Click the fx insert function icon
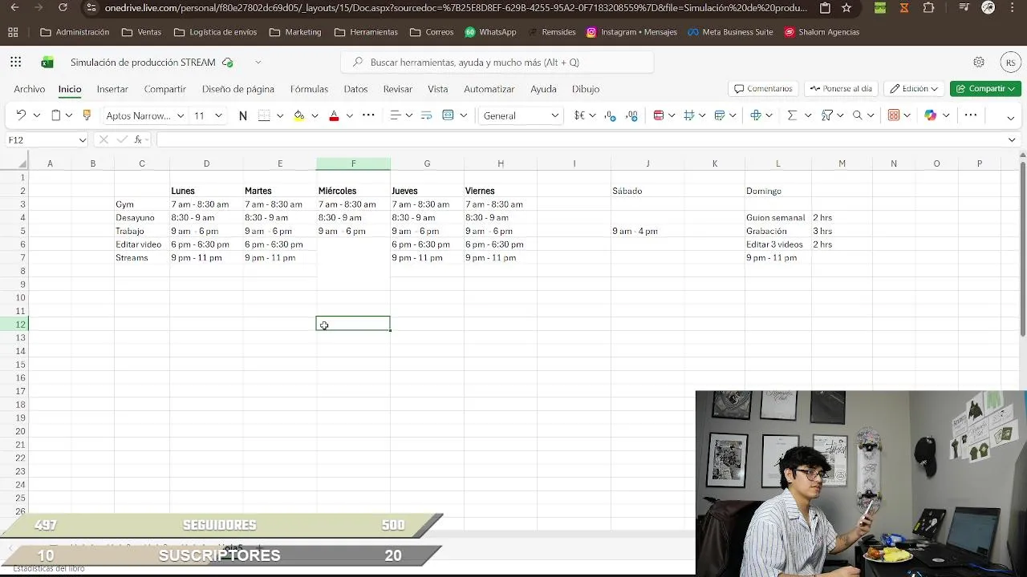1027x577 pixels. coord(139,139)
